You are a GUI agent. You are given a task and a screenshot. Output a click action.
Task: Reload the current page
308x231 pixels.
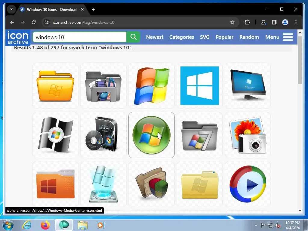[34, 22]
